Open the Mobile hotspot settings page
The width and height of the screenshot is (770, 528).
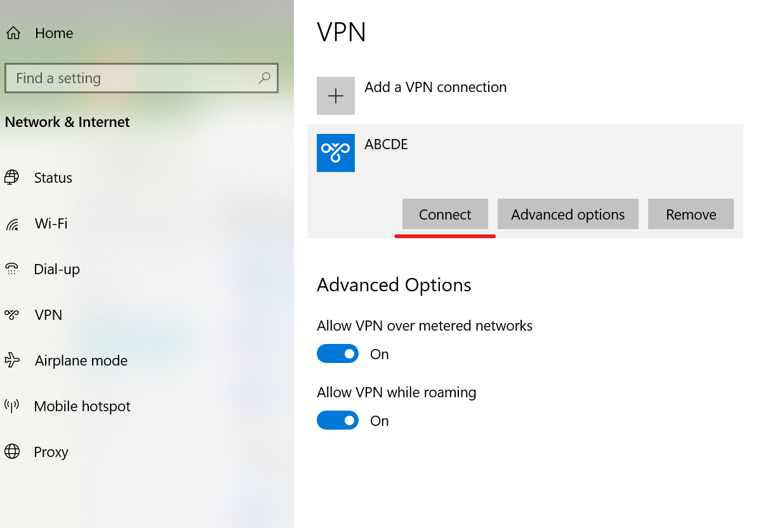coord(82,406)
